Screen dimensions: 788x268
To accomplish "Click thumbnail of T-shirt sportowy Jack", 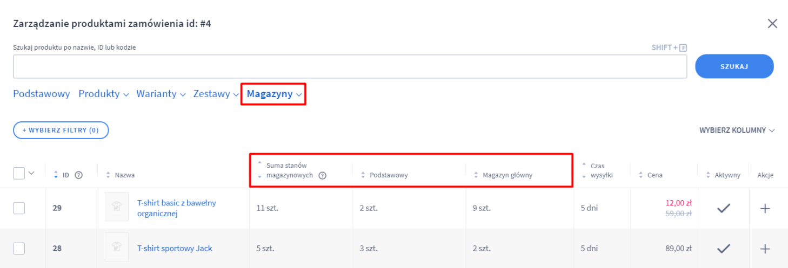I will click(117, 247).
